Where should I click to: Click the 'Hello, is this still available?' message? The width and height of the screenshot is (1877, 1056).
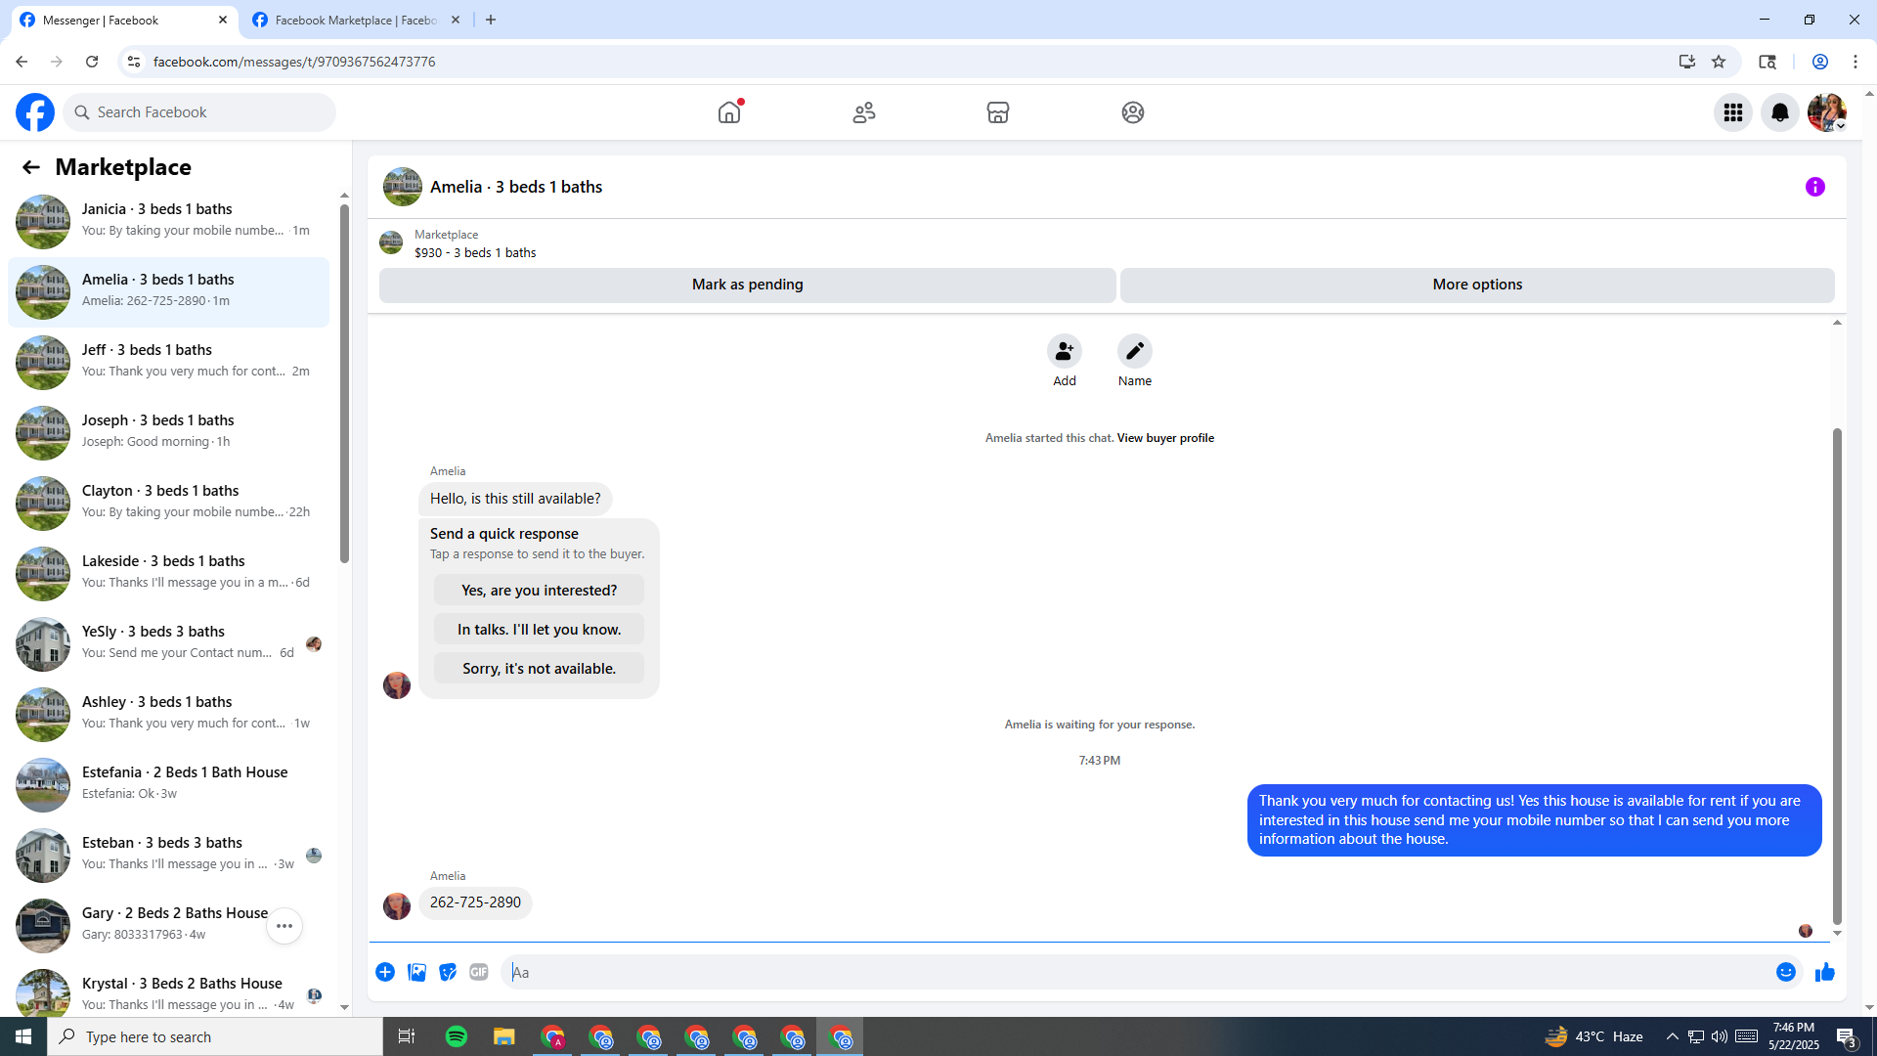515,499
